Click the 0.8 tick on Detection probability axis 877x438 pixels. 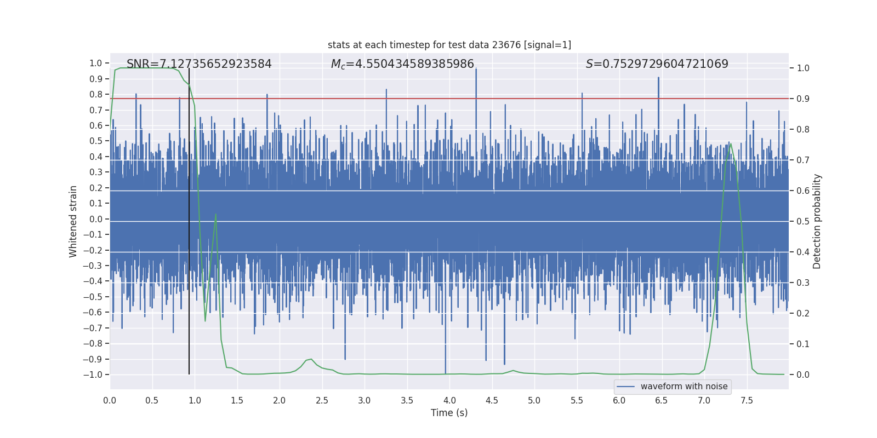(x=803, y=130)
